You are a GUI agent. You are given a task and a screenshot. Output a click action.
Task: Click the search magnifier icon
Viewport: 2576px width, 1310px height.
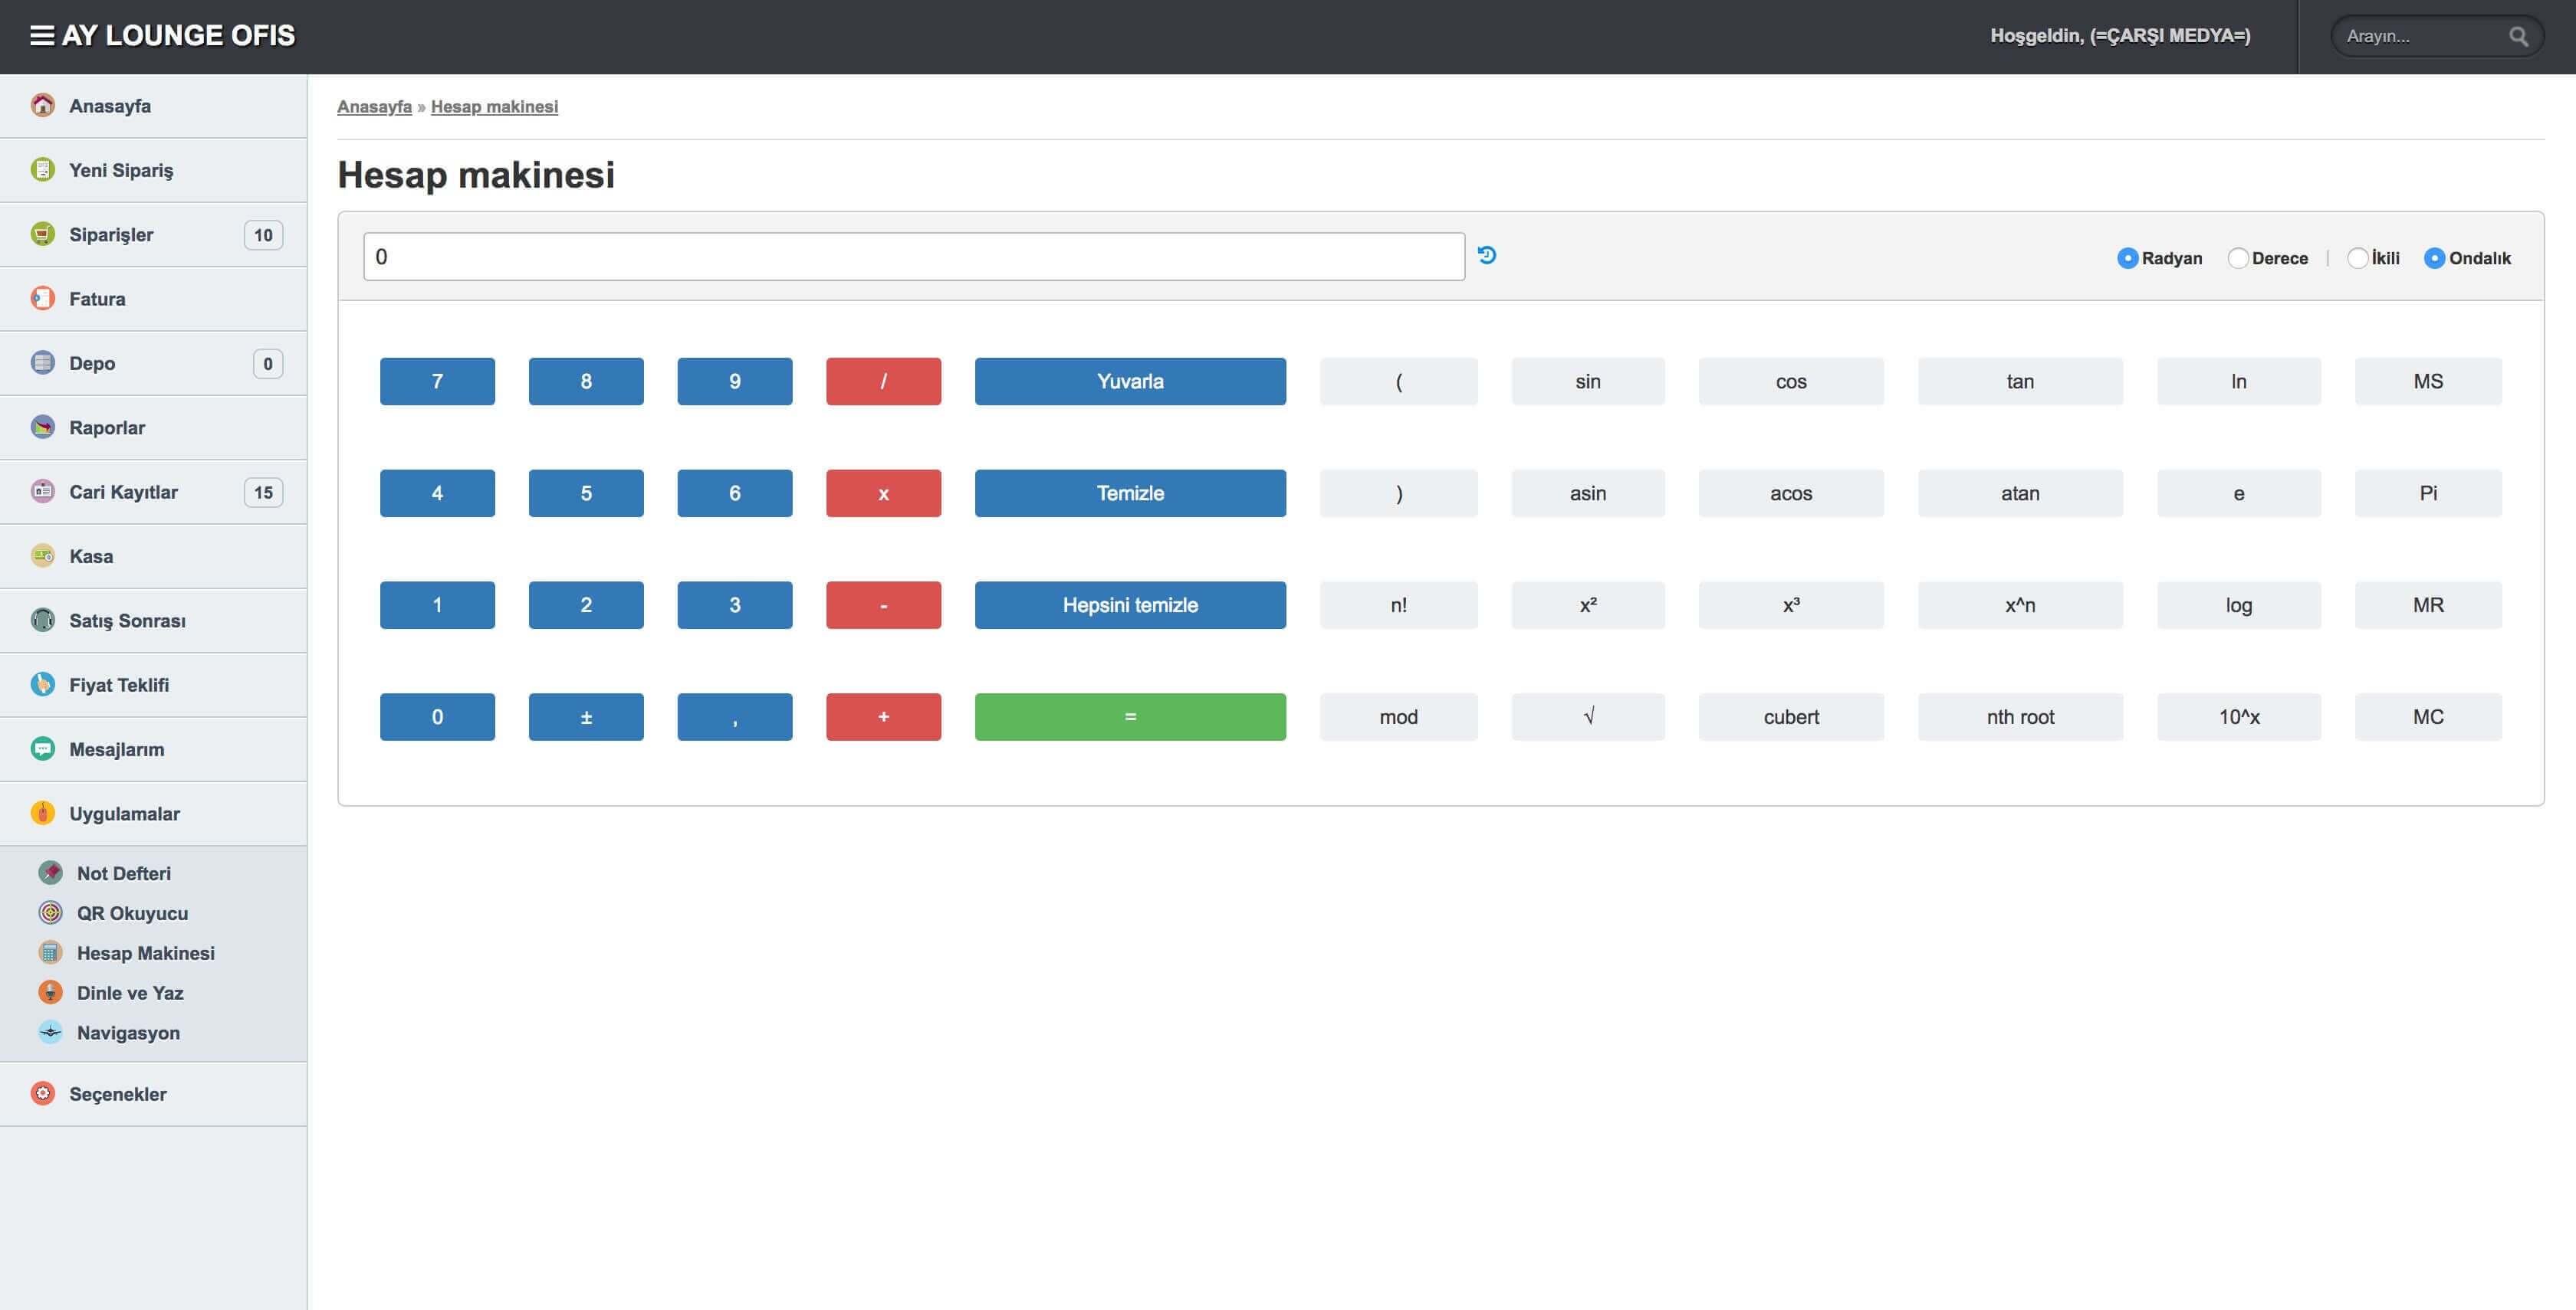click(x=2518, y=37)
